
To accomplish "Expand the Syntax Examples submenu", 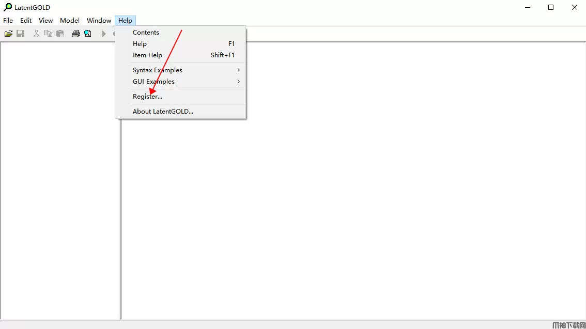I will click(x=180, y=70).
